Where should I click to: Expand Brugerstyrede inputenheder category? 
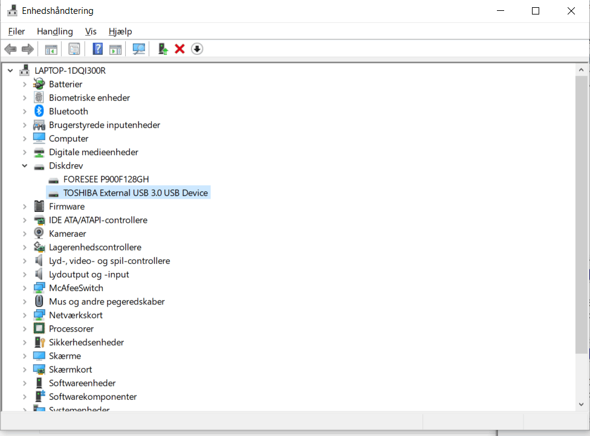(x=24, y=125)
